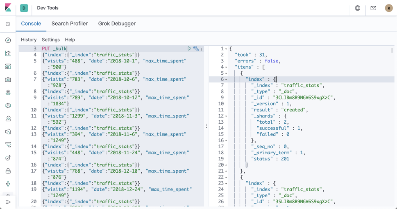Click the Kibana logo

point(8,8)
